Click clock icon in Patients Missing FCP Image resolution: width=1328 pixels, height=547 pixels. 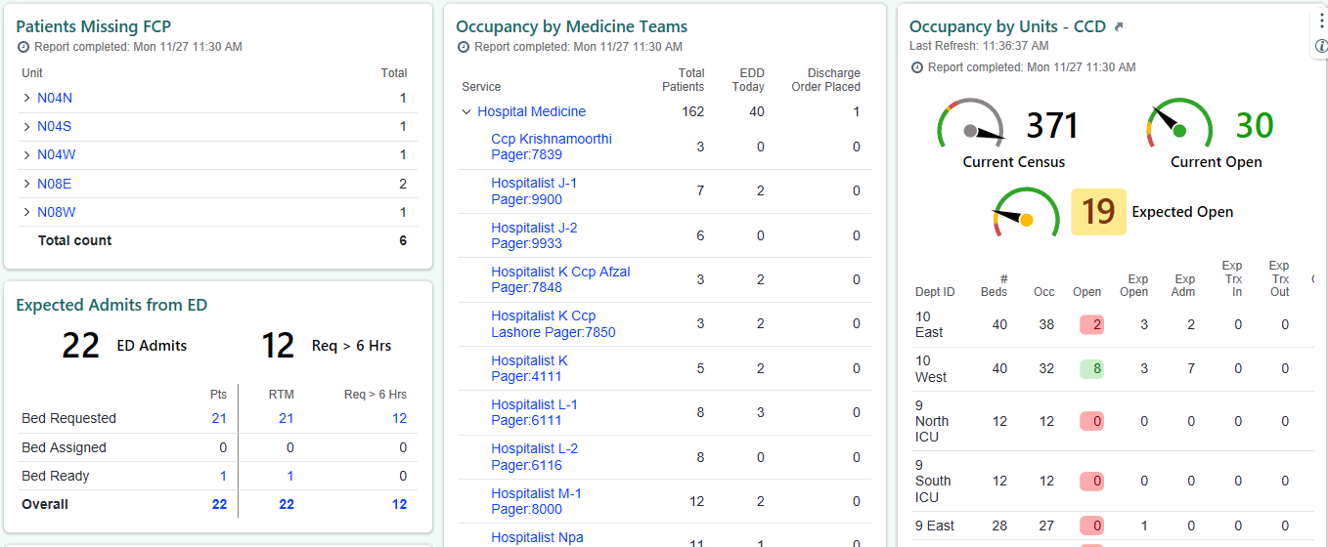pyautogui.click(x=23, y=47)
